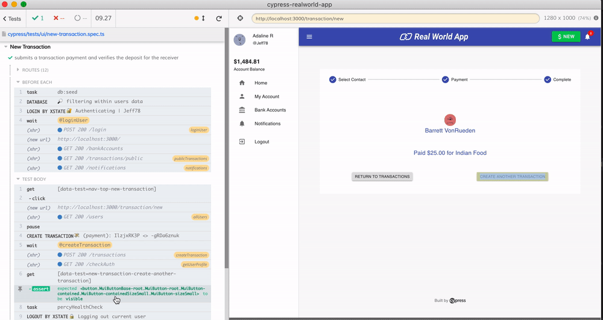Click the RETURN TO TRANSACTIONS button
Screen dimensions: 603x320
point(382,177)
